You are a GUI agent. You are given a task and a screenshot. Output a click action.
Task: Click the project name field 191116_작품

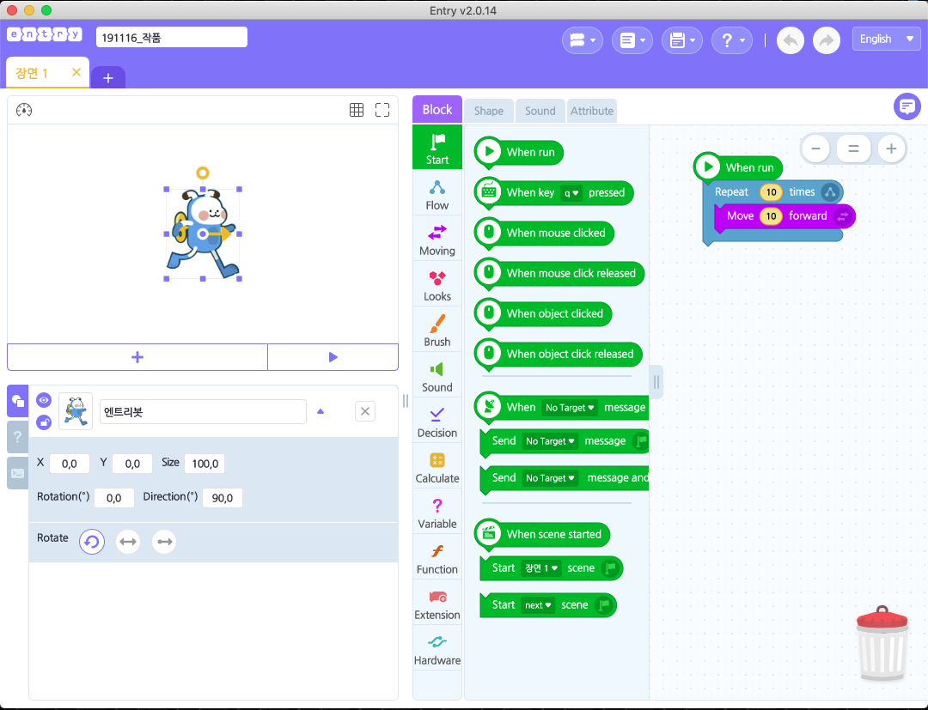172,37
